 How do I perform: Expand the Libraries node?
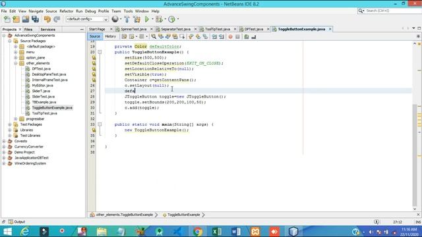(10, 130)
